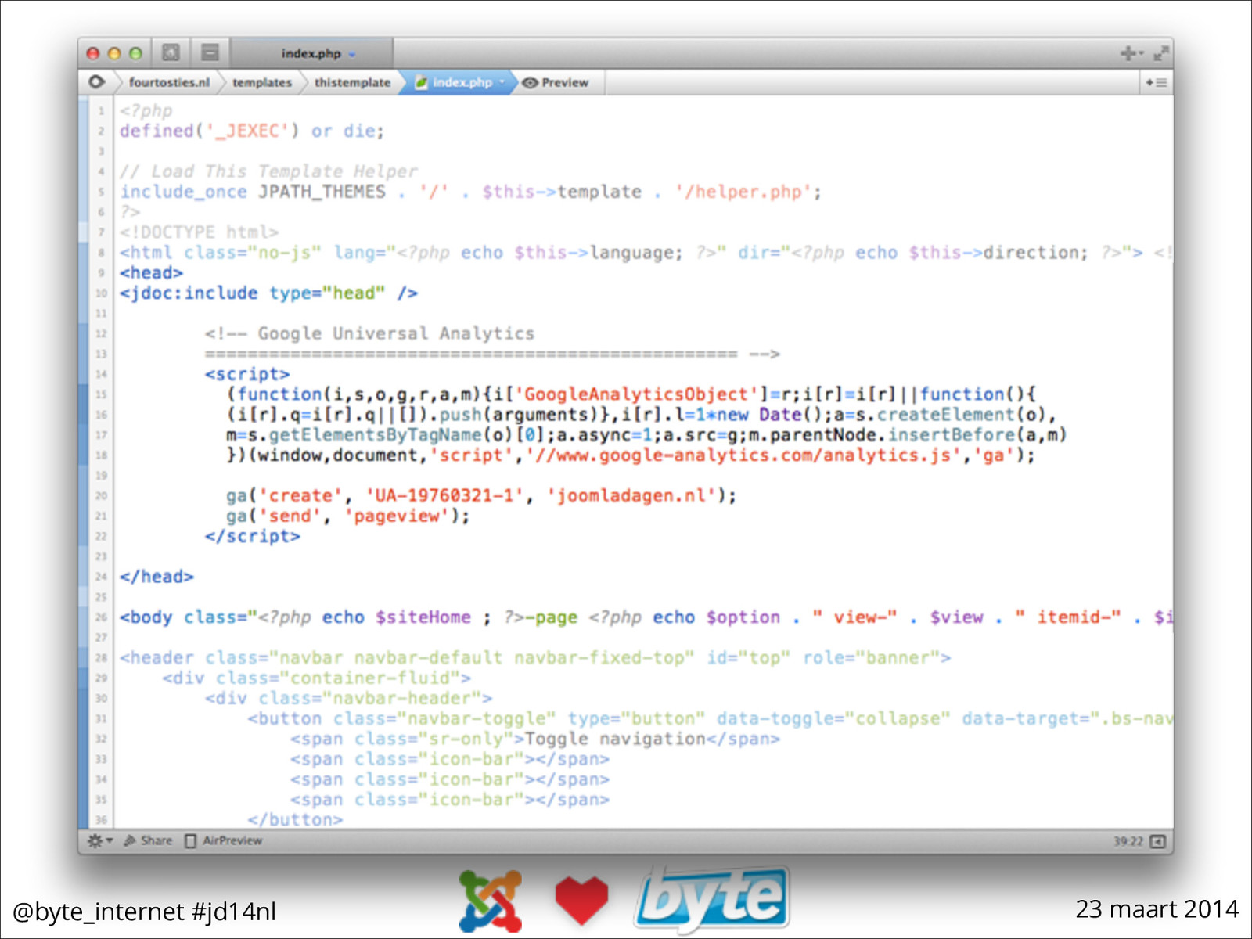This screenshot has width=1252, height=939.
Task: Click line number 14 in the gutter
Action: click(101, 374)
